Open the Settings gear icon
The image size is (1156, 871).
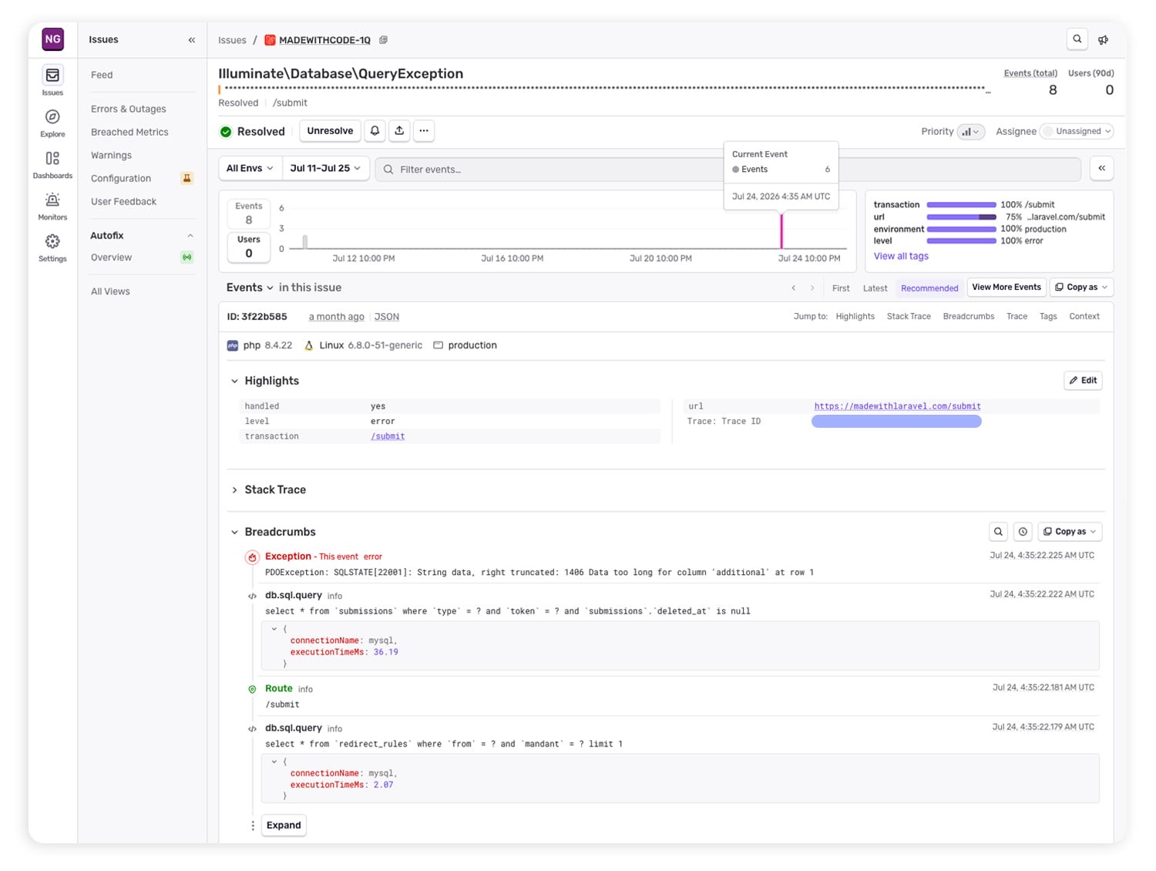tap(52, 242)
